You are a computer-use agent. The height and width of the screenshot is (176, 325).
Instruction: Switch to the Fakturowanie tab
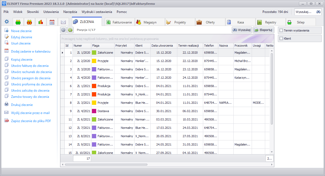[x=119, y=22]
